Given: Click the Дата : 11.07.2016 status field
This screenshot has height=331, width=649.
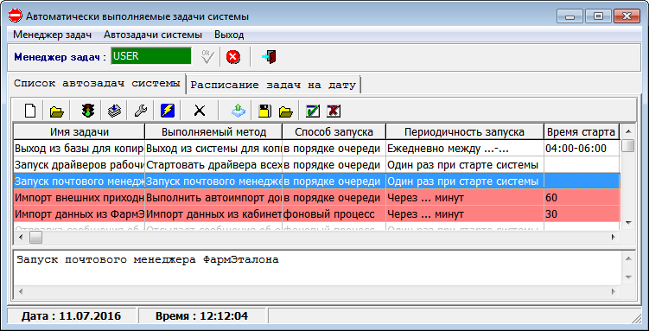Looking at the screenshot, I should click(71, 316).
